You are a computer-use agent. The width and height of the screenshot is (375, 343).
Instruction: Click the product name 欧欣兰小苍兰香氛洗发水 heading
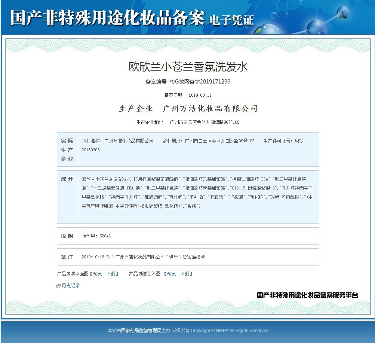click(188, 67)
